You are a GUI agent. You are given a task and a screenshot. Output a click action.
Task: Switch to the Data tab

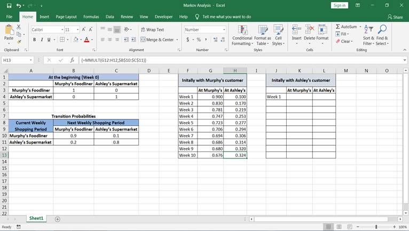(x=110, y=17)
